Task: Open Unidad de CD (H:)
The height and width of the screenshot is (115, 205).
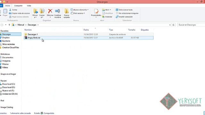Action: (10, 94)
